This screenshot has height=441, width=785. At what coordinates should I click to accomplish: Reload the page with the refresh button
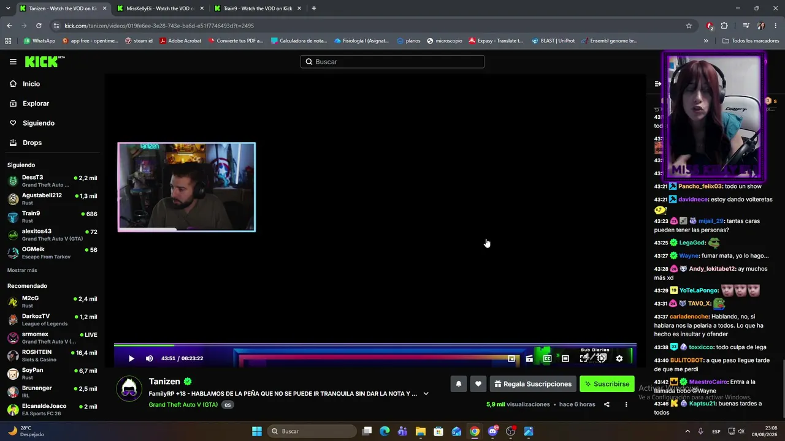point(39,26)
